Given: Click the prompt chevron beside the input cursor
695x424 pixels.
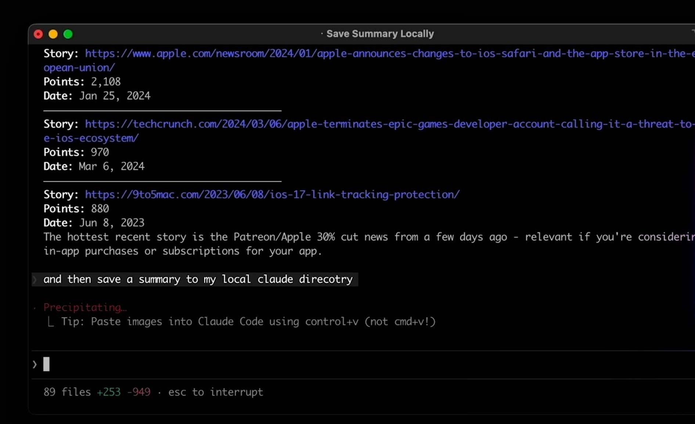Looking at the screenshot, I should click(35, 365).
